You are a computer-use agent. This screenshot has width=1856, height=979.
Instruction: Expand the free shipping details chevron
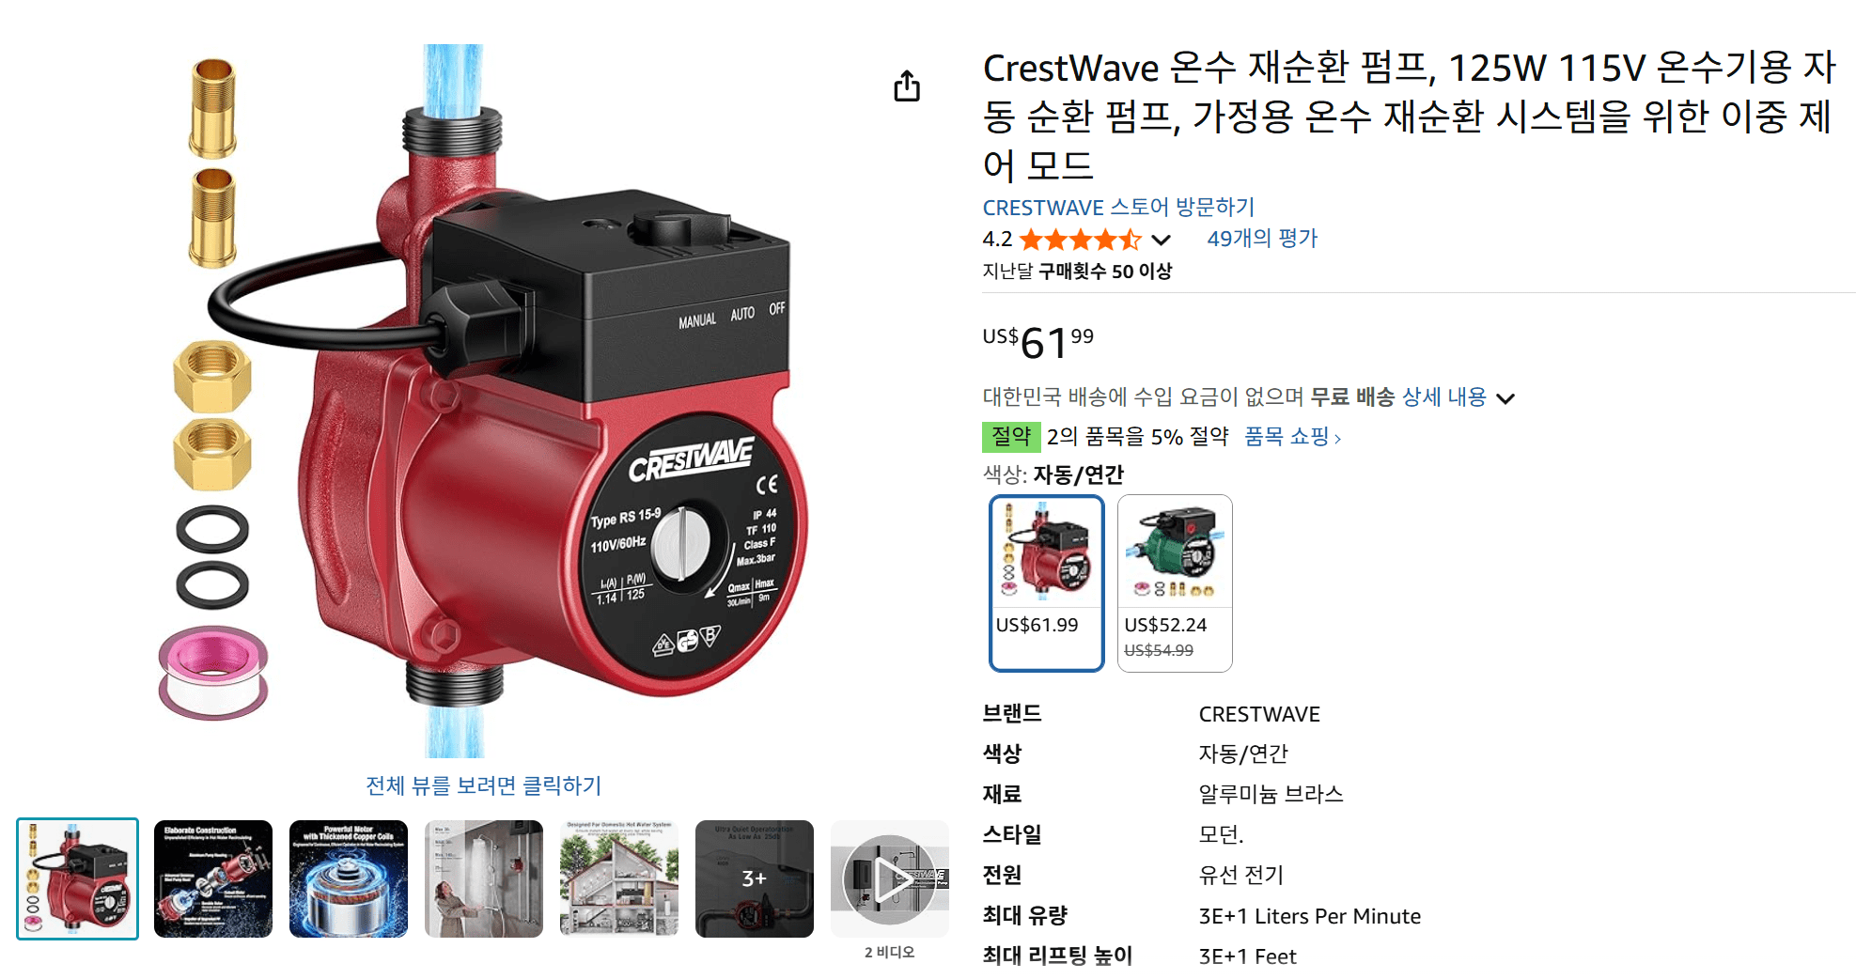(x=1505, y=398)
